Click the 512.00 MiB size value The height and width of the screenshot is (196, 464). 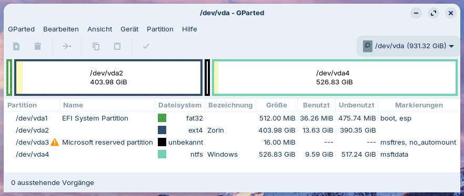[277, 118]
